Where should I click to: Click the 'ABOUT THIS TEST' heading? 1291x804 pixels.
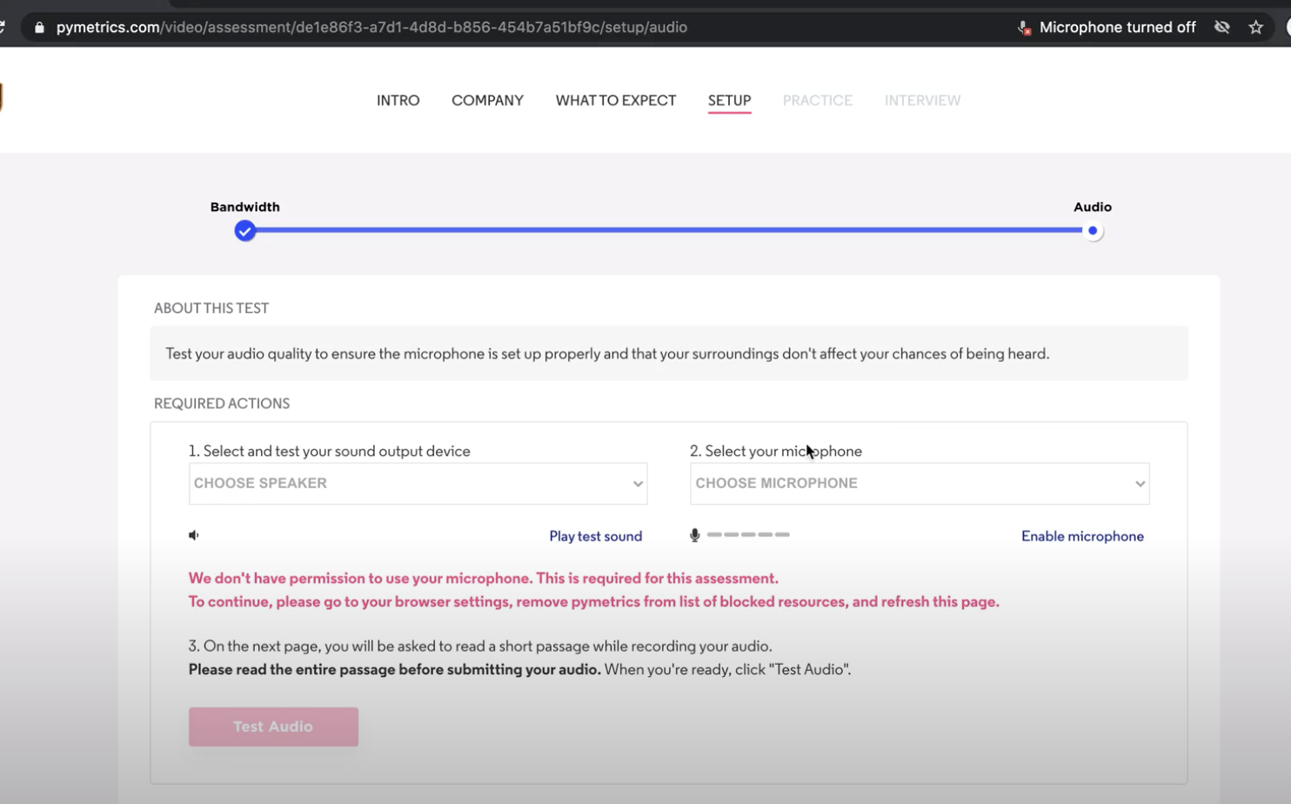[211, 308]
